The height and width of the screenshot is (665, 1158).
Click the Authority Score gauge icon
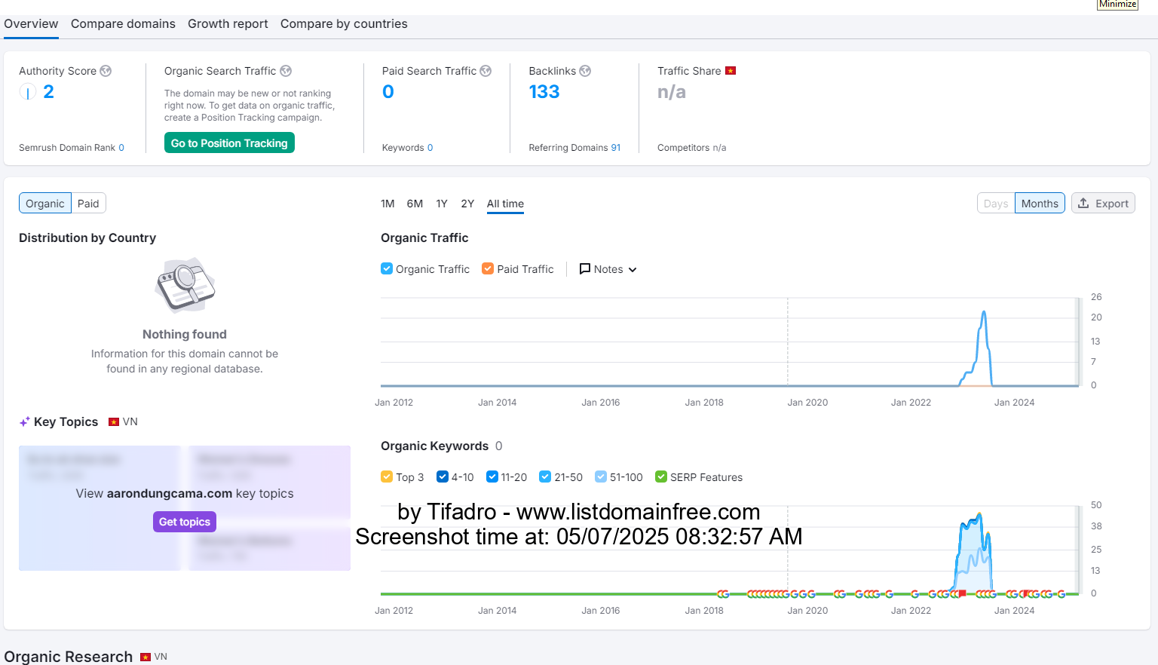(27, 92)
